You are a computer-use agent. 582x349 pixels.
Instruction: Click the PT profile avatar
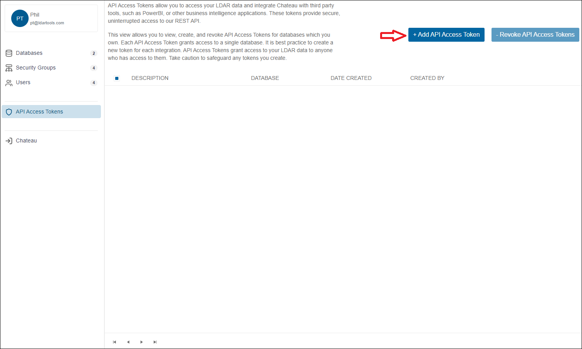20,19
